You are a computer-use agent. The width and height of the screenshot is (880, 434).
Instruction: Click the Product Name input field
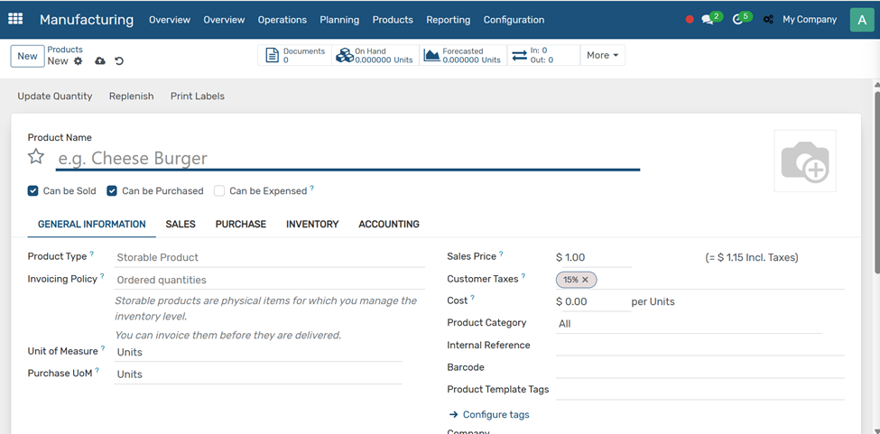(347, 159)
